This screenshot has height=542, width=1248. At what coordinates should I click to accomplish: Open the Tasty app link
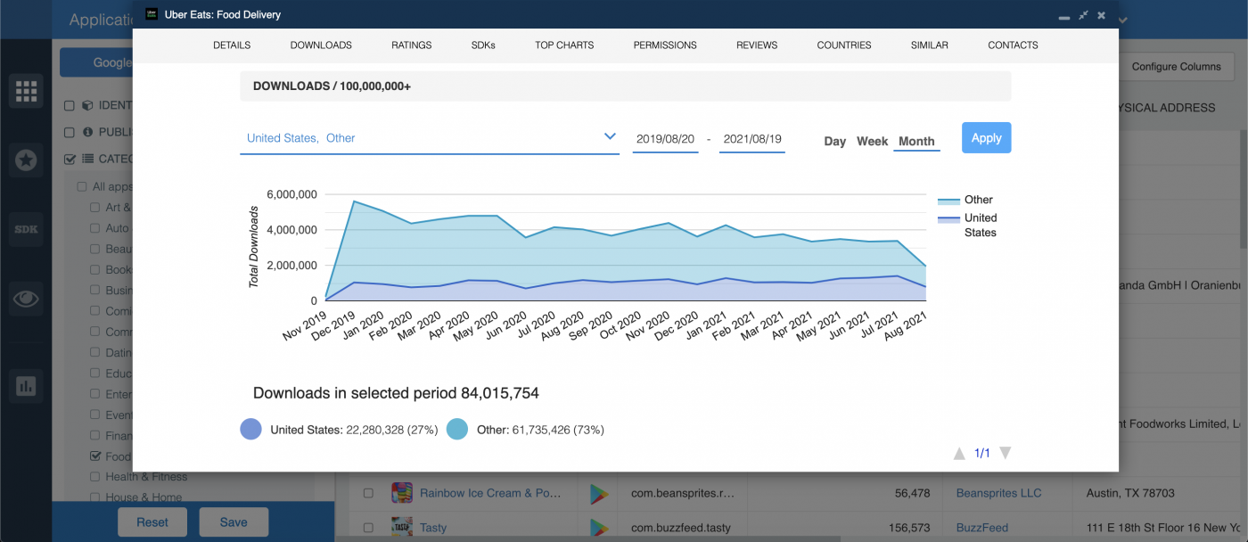click(x=433, y=528)
